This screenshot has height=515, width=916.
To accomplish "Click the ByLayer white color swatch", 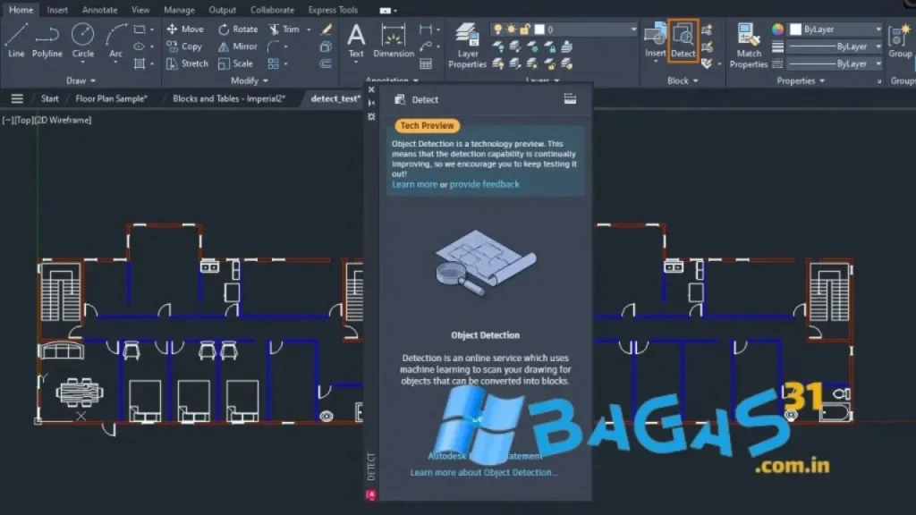I will tap(795, 30).
